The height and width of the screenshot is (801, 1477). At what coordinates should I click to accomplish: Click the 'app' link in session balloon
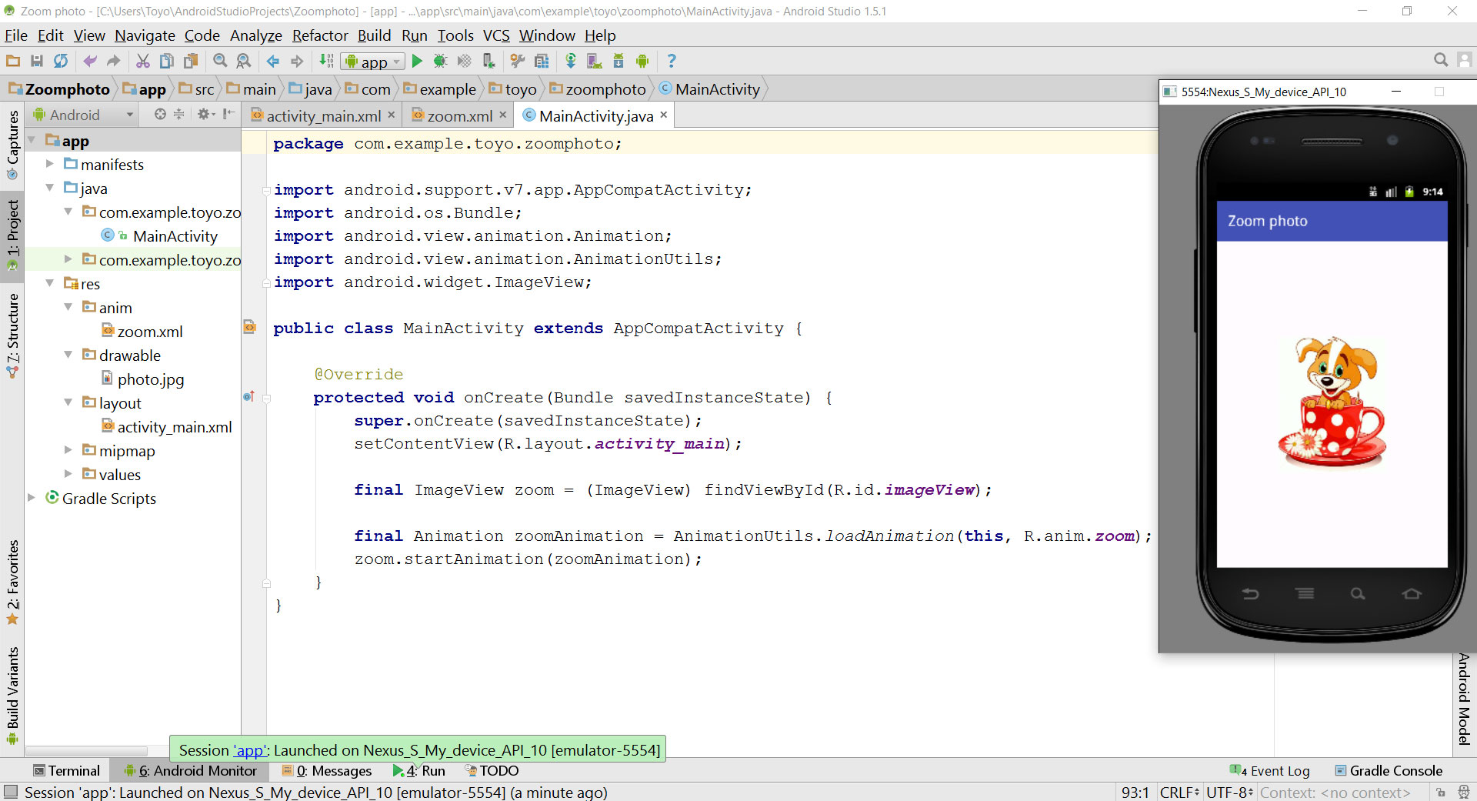(x=249, y=750)
